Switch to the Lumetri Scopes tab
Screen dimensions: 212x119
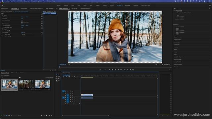(24, 9)
